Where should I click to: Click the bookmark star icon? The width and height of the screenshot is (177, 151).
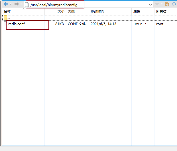(x=157, y=4)
